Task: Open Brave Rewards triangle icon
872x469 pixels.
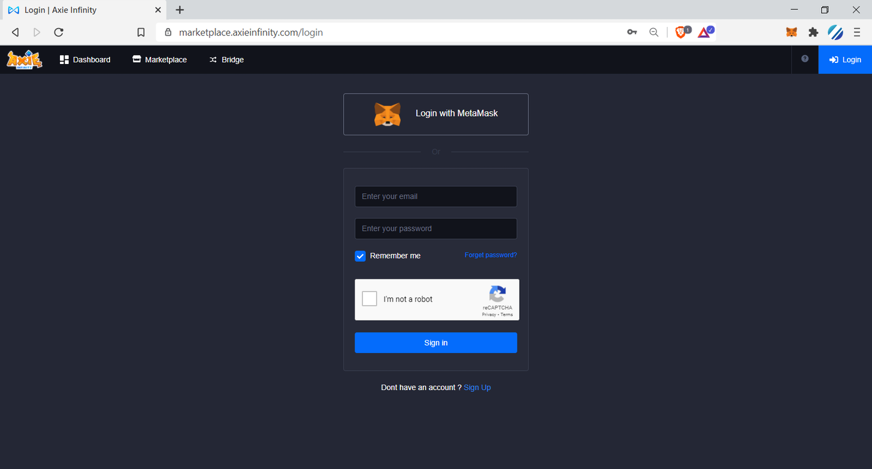Action: [x=705, y=32]
